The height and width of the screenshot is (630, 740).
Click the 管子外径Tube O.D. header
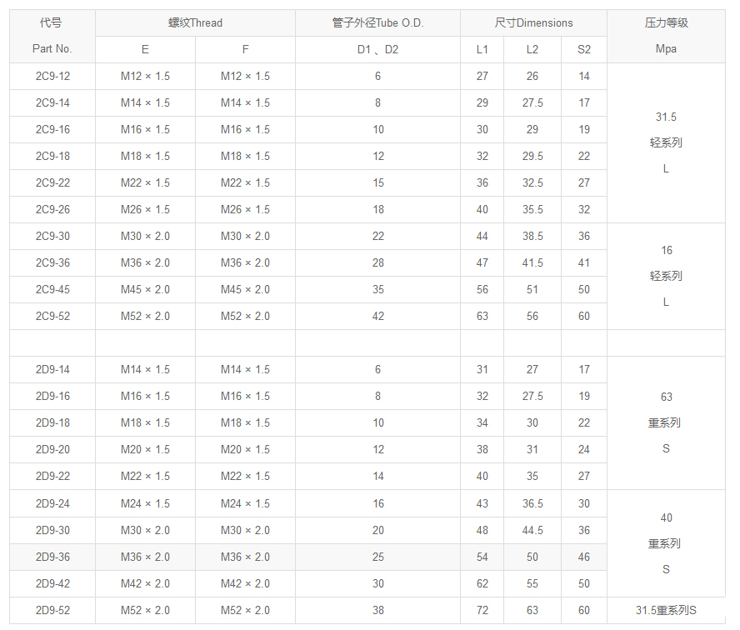click(x=377, y=23)
